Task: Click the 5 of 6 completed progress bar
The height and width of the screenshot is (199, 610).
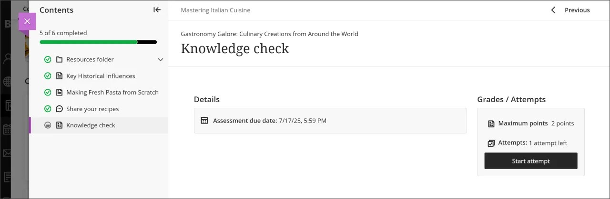Action: [x=98, y=42]
